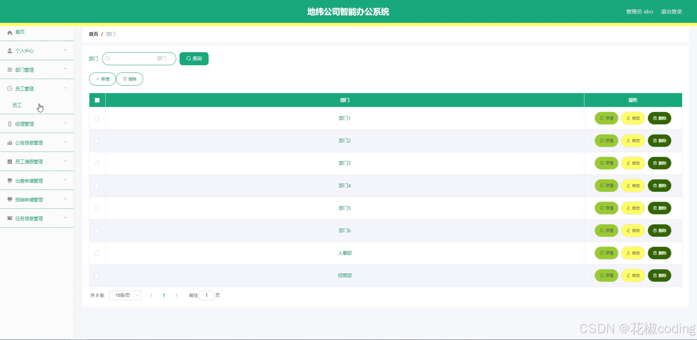The width and height of the screenshot is (697, 340).
Task: Expand the 任务信息管理 menu chevron
Action: click(x=65, y=217)
